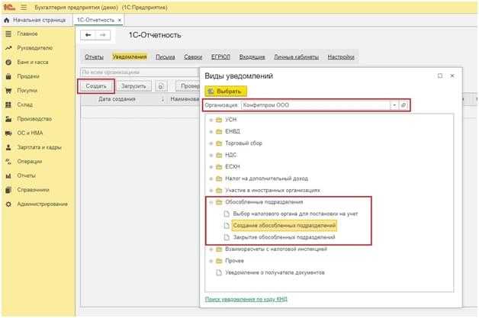Maximize the Виды уведомлений dialog

[x=440, y=75]
